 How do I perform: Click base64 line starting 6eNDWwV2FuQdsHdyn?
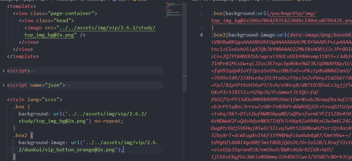click(281, 121)
